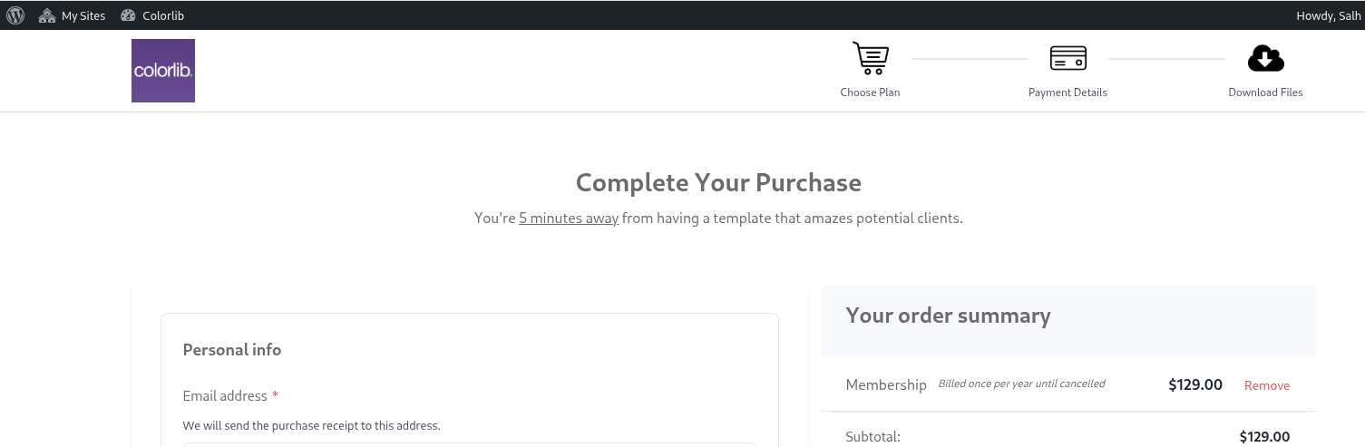Click the cloud download step icon

point(1265,59)
